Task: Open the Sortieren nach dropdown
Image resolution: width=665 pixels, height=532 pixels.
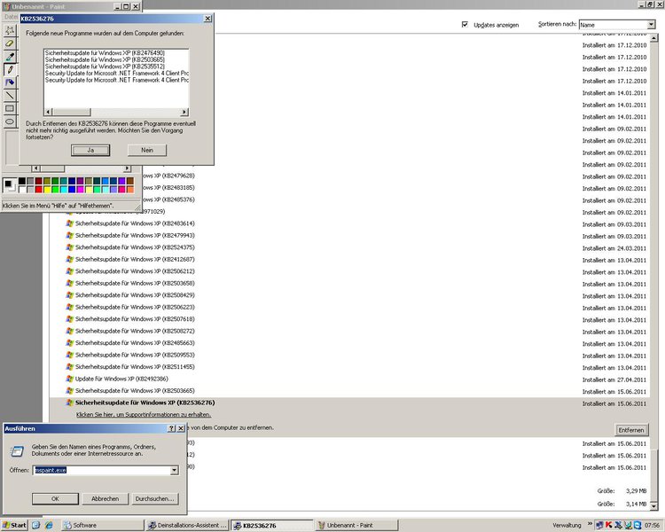Action: (651, 25)
